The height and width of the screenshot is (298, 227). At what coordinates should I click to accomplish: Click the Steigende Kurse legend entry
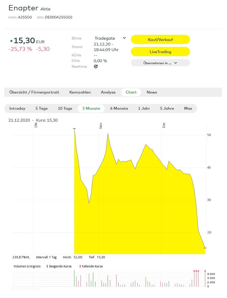tap(59, 266)
